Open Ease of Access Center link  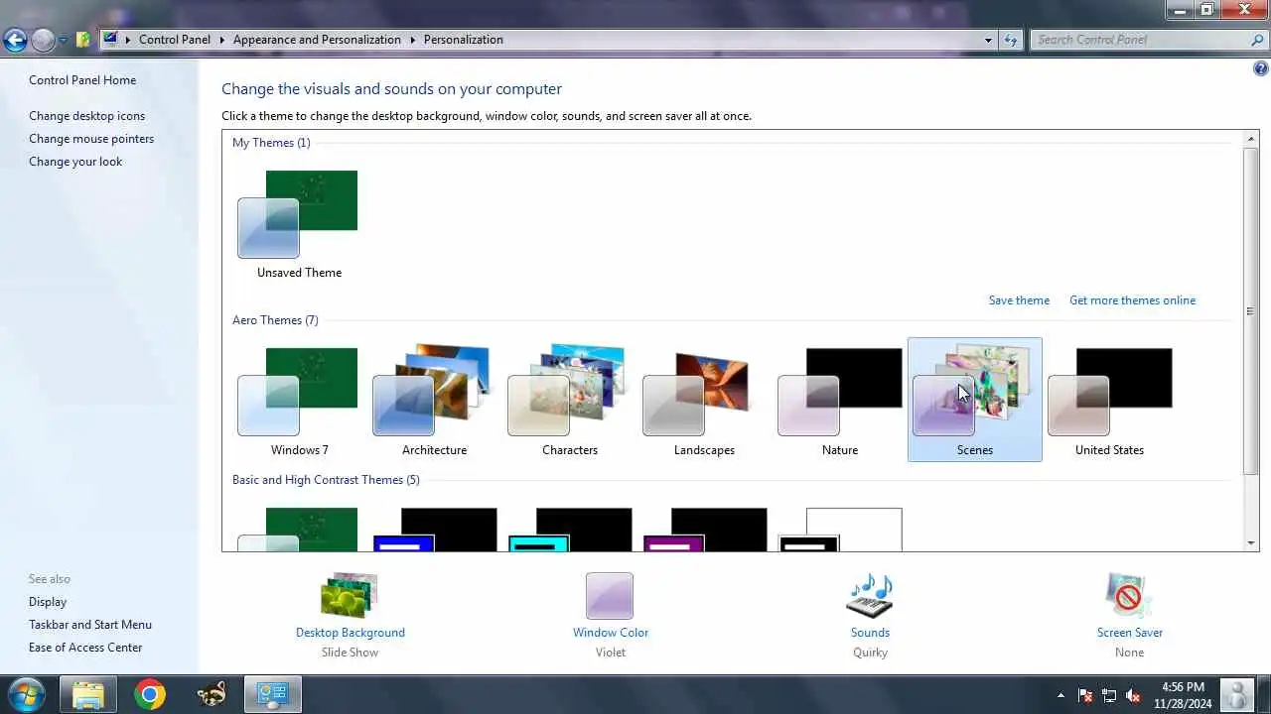[x=85, y=648]
